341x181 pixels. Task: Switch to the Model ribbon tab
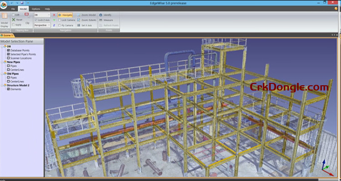pos(23,9)
